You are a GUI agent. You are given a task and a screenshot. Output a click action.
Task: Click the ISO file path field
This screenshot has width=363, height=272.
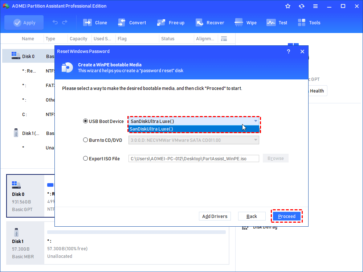(x=193, y=158)
